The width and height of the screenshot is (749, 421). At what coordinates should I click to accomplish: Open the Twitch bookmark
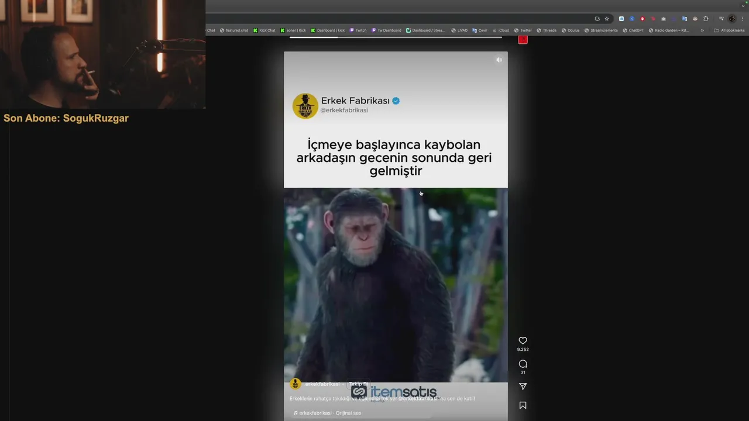pyautogui.click(x=358, y=30)
